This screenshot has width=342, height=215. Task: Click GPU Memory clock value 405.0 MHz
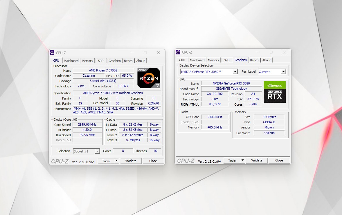(x=215, y=127)
